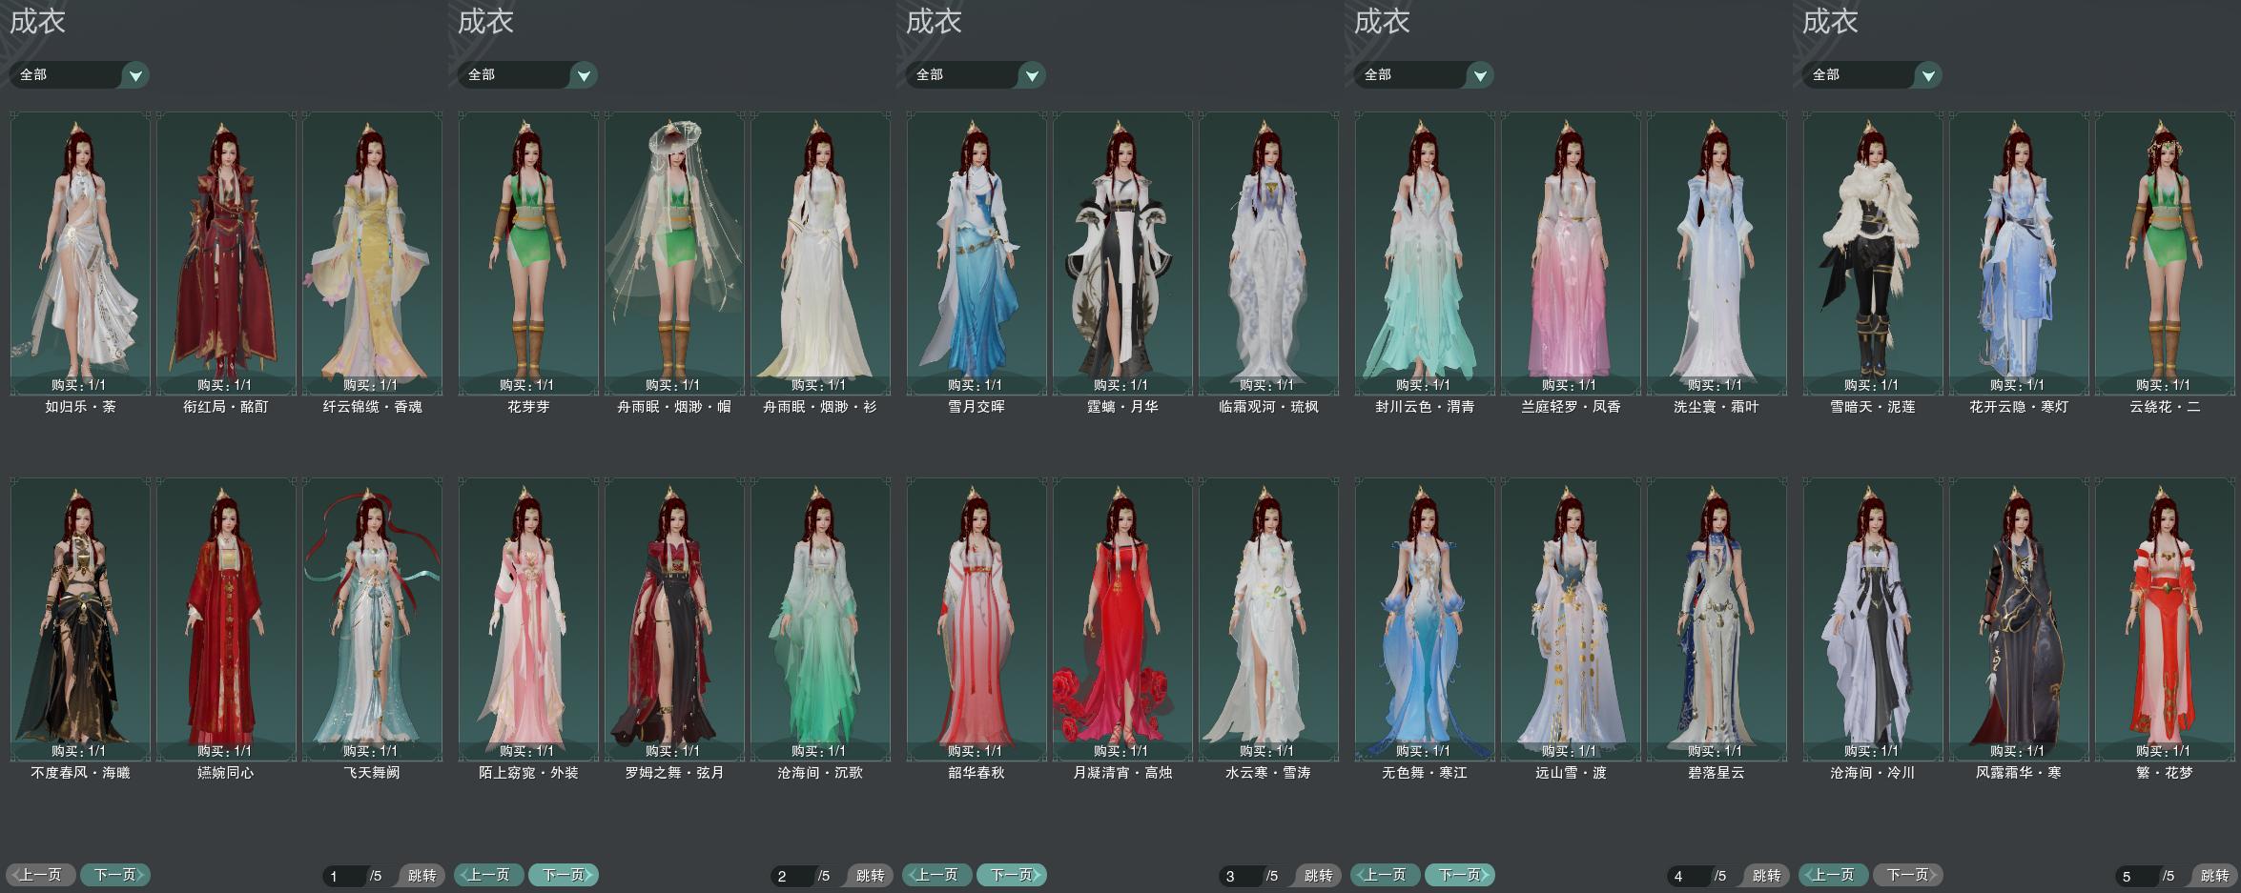Screen dimensions: 2241x893
Task: Select the white 水云寒·雪涛 outfit
Action: click(1268, 619)
